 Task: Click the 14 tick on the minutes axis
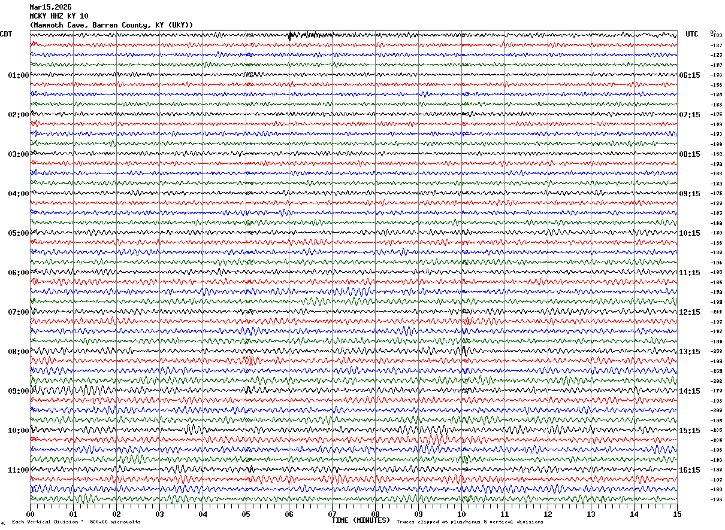point(634,514)
